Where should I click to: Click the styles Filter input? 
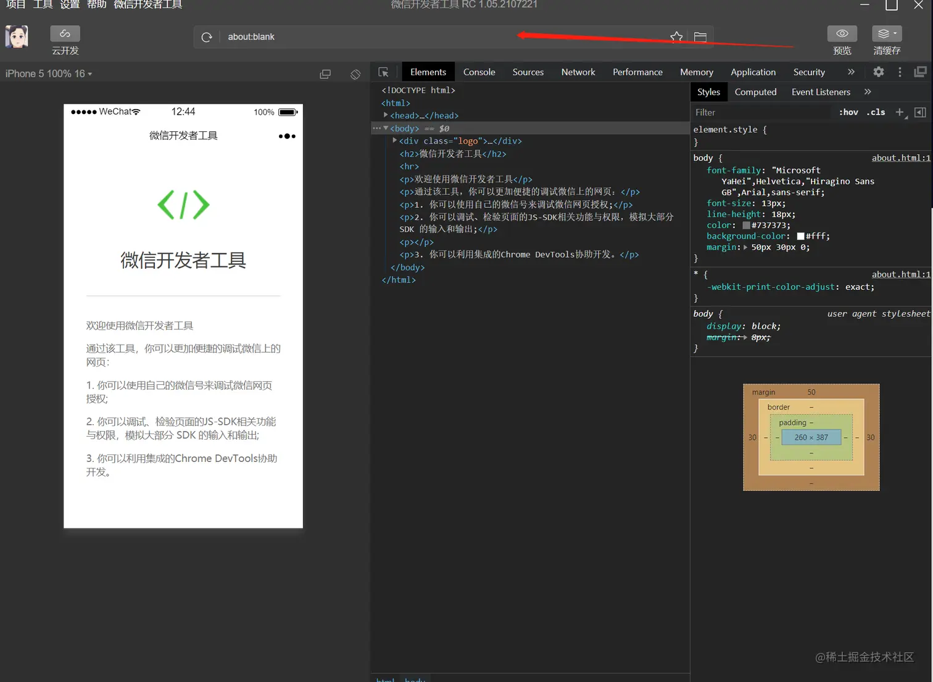pos(761,112)
